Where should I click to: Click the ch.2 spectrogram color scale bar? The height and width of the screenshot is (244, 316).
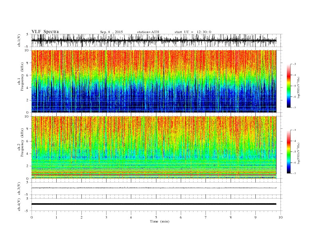point(289,152)
